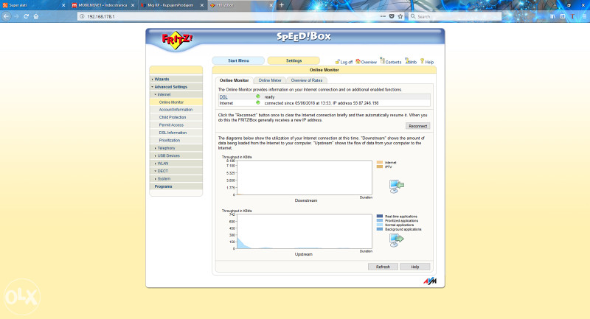Switch to MOBILNISVET Index stranica tab
Image resolution: width=590 pixels, height=319 pixels.
pyautogui.click(x=102, y=5)
